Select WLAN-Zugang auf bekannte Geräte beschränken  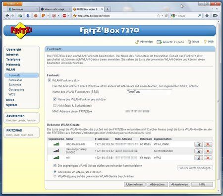[55, 176]
